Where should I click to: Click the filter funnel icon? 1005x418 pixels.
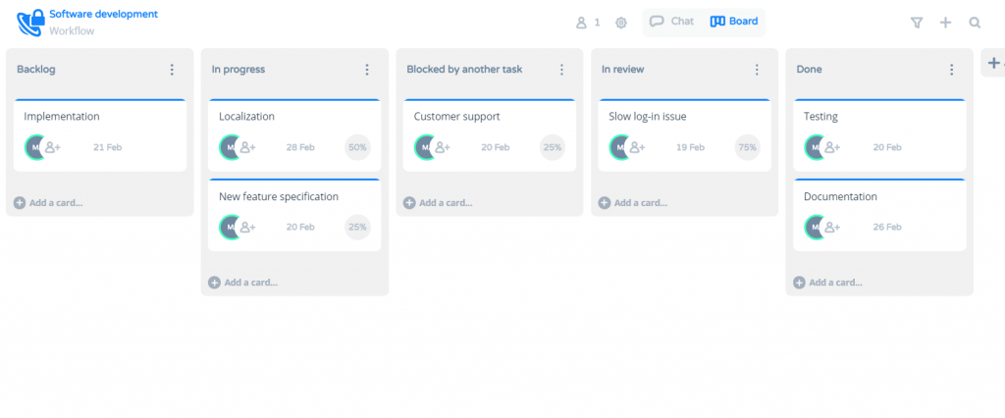click(x=917, y=23)
